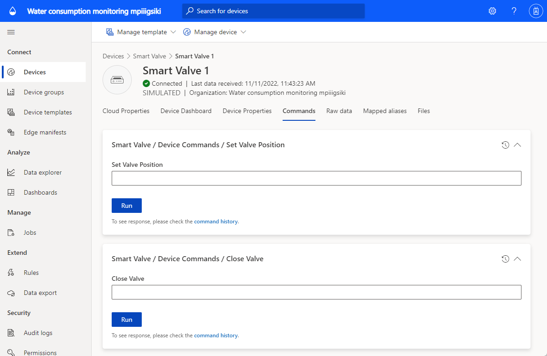Run the Set Valve Position command

click(127, 206)
